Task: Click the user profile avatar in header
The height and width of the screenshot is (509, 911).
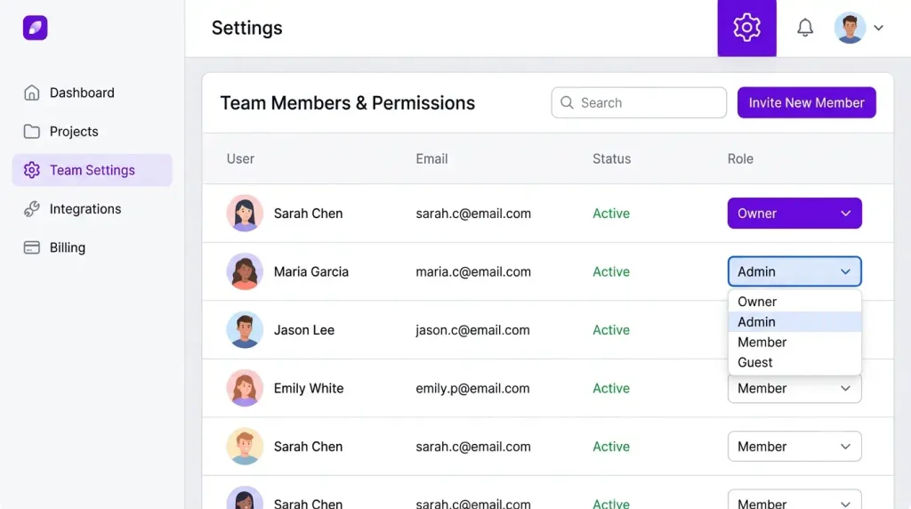Action: point(850,28)
